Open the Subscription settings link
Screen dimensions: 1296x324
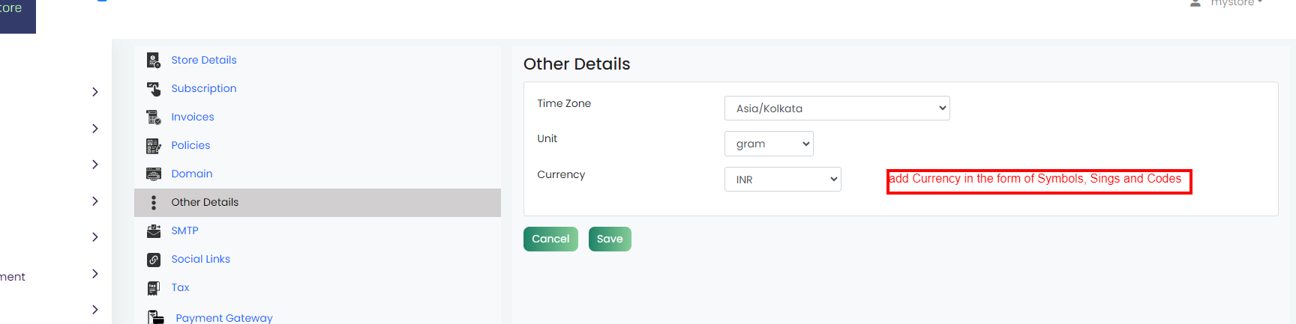pos(203,88)
